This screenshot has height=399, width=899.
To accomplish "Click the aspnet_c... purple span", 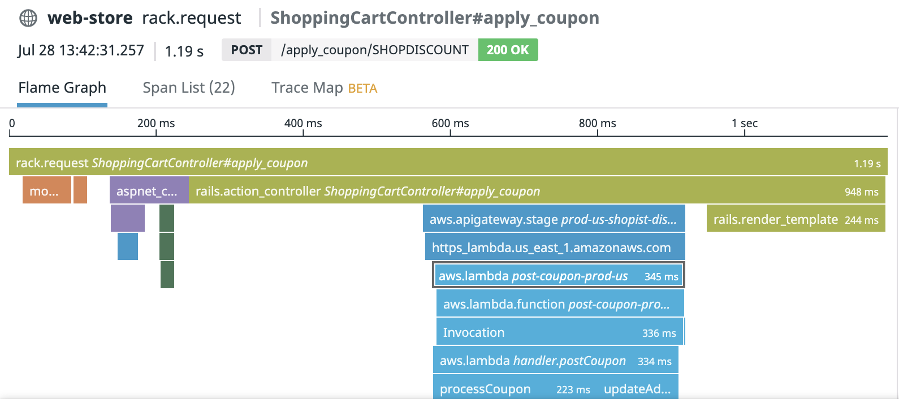I will click(x=148, y=190).
